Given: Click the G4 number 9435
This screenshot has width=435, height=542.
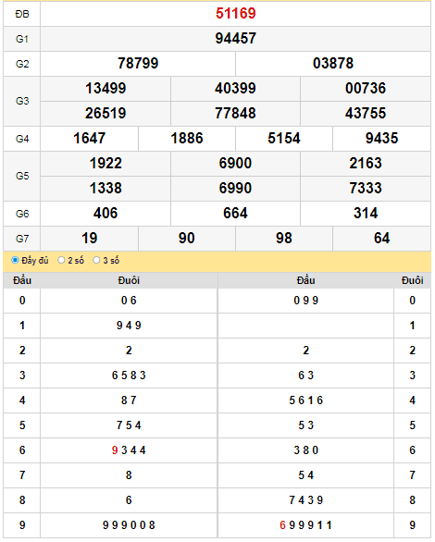Looking at the screenshot, I should pos(381,138).
